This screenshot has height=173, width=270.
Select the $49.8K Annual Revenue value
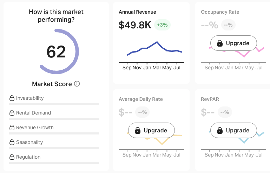point(135,25)
